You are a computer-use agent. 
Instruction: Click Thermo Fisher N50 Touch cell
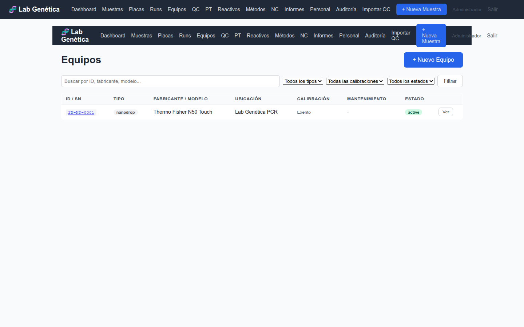[x=183, y=112]
